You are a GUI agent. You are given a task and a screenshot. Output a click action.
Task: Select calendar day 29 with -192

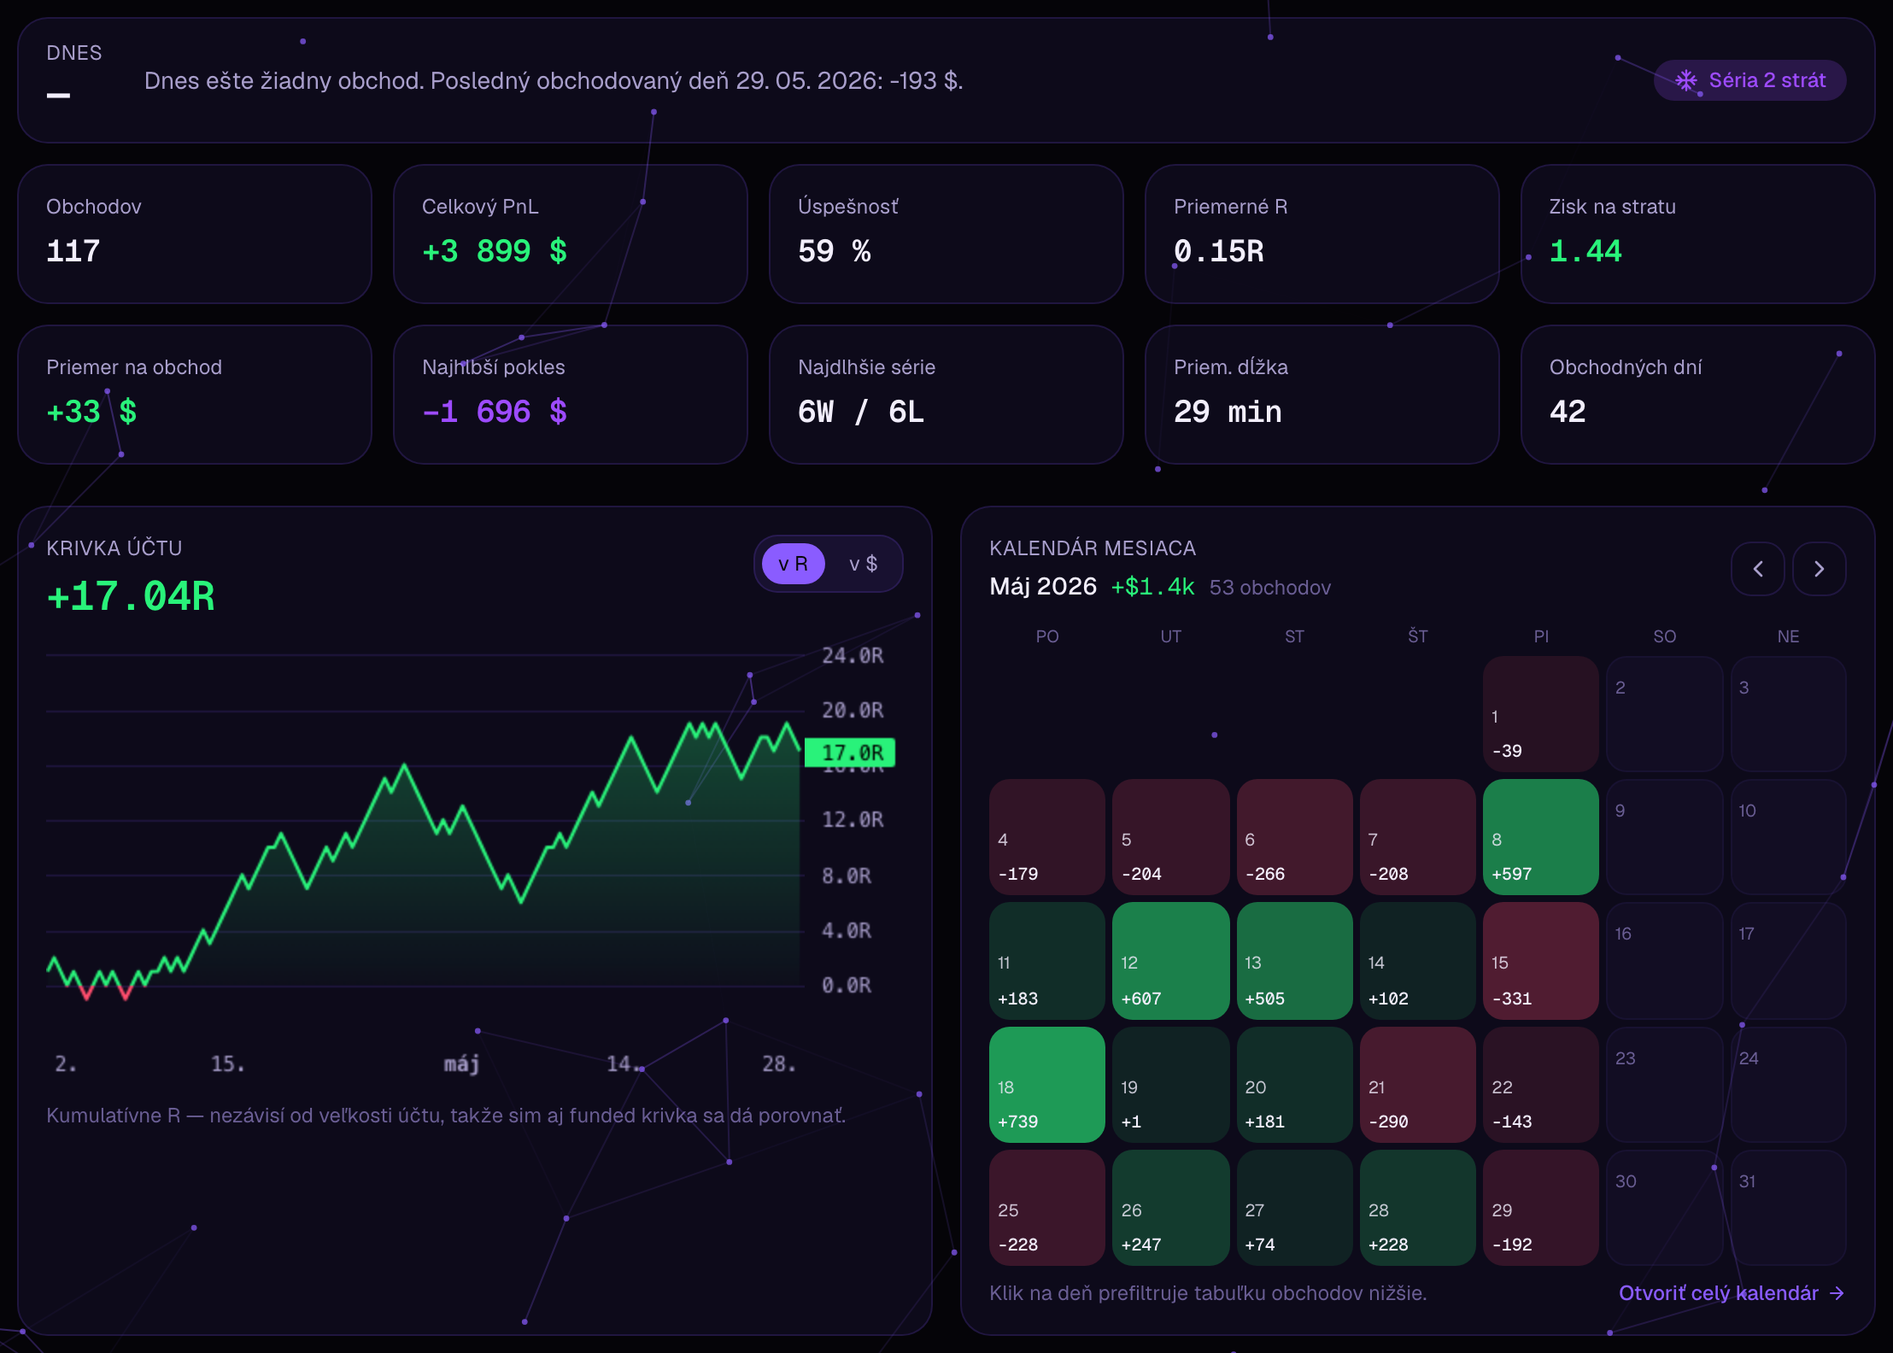pos(1541,1208)
